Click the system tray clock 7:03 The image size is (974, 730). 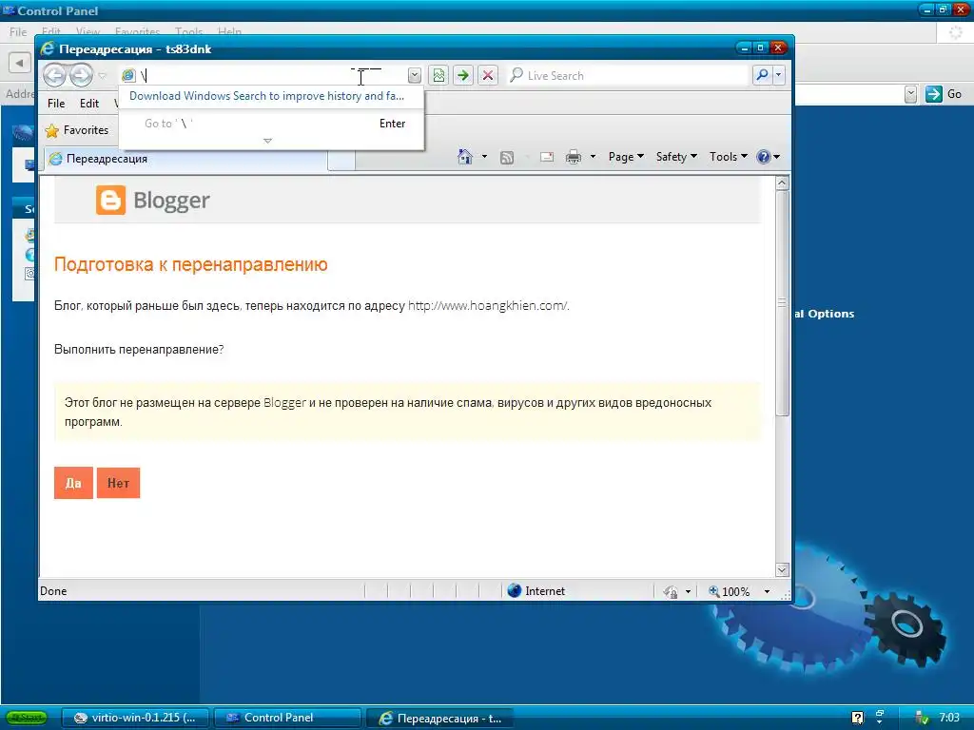coord(948,718)
